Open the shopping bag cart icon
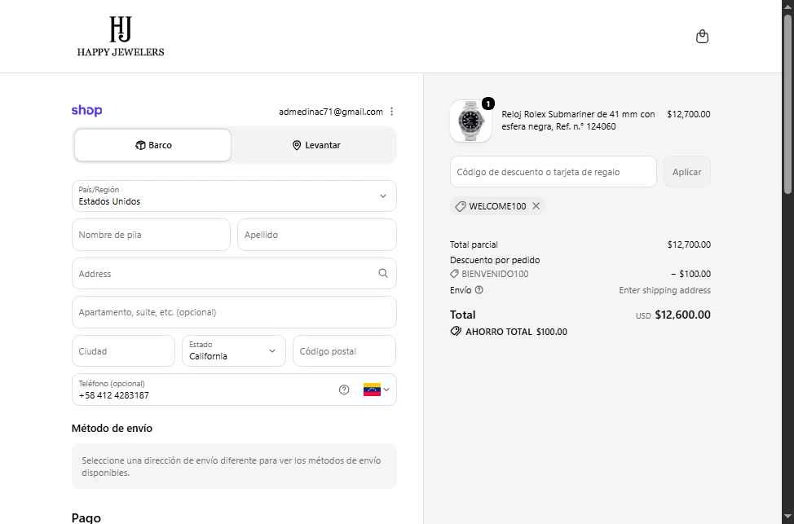 coord(702,37)
